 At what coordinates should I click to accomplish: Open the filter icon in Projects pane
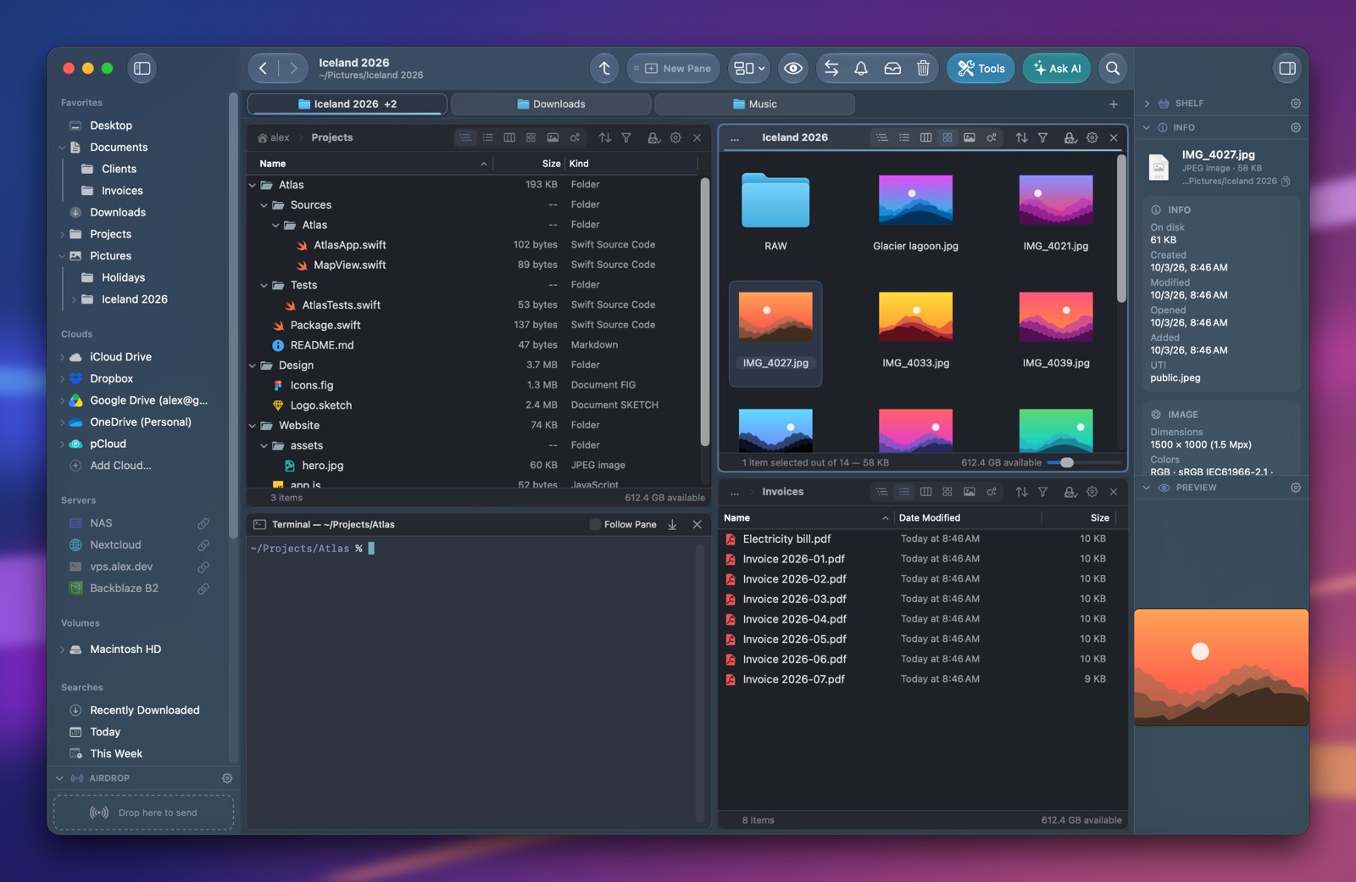pyautogui.click(x=626, y=137)
